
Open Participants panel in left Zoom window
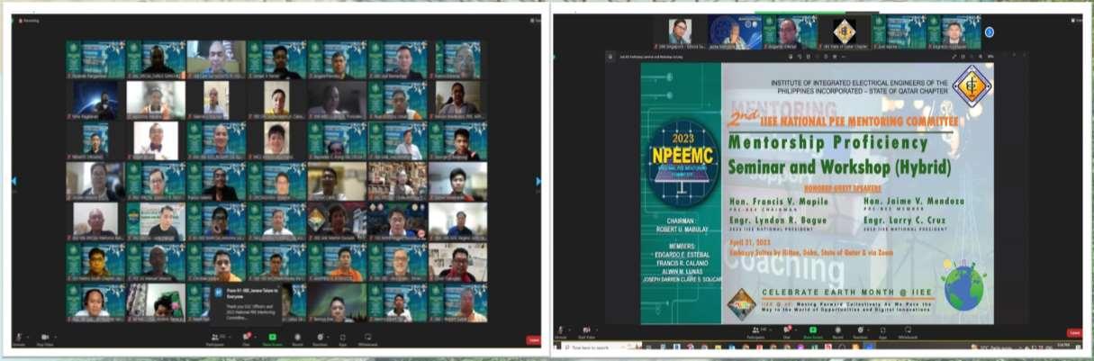pos(217,338)
